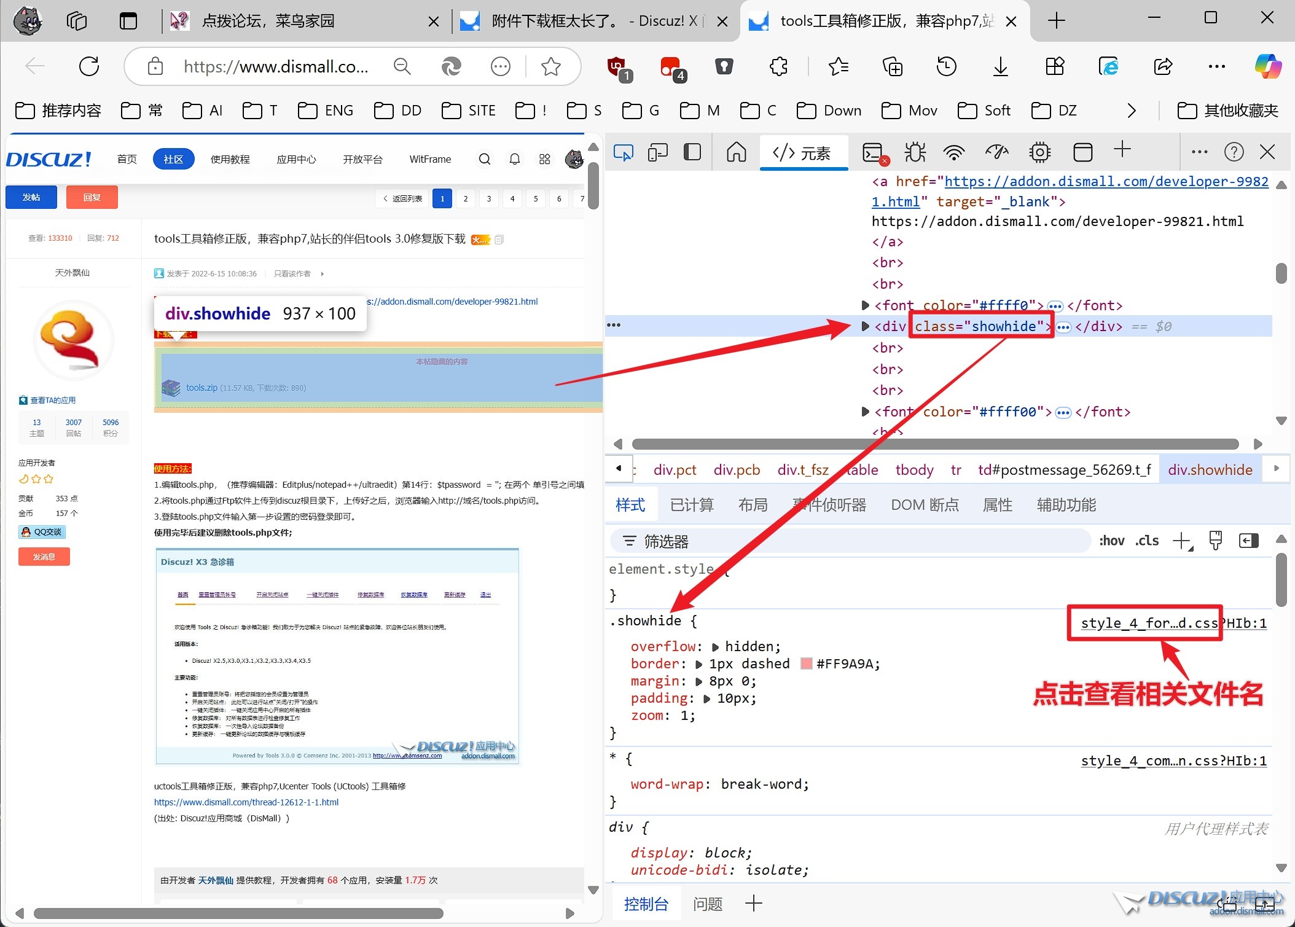Switch to the 已计算 tab
Screen dimensions: 1295x927
click(692, 505)
